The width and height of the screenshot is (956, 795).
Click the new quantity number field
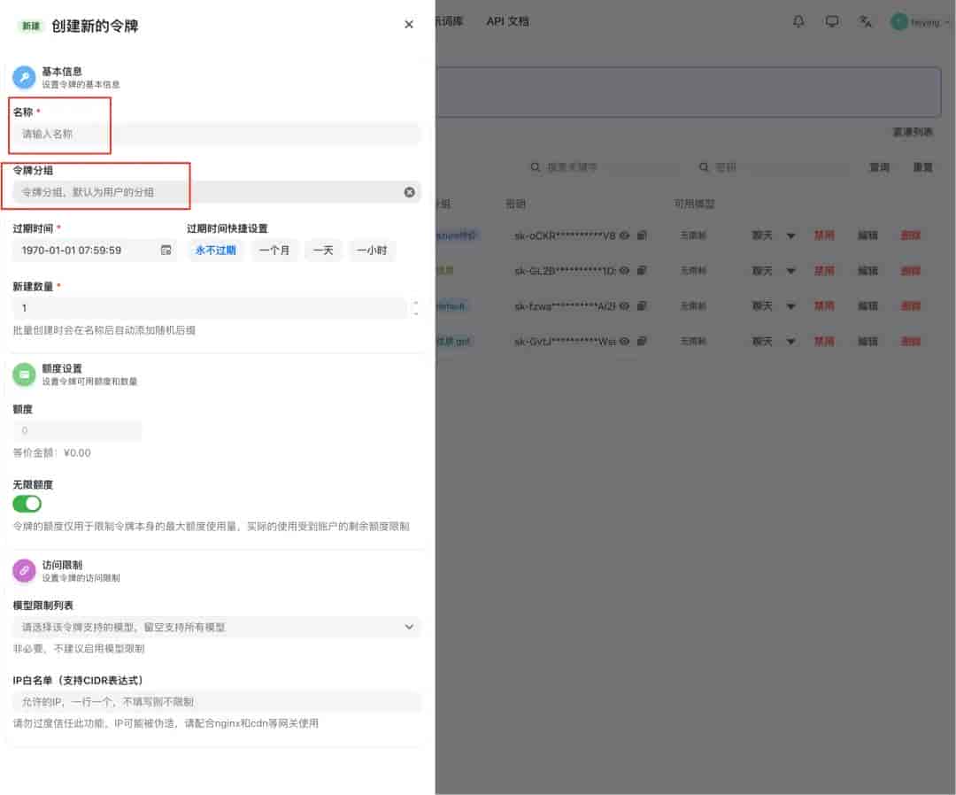point(211,308)
